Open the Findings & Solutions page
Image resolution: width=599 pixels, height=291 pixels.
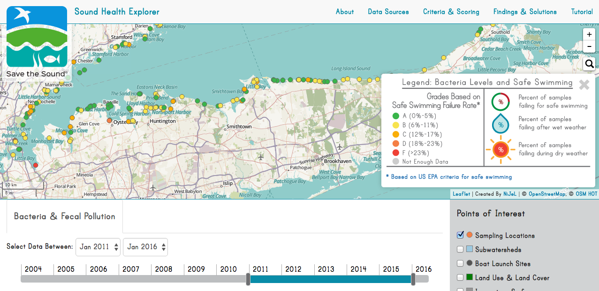(x=525, y=12)
